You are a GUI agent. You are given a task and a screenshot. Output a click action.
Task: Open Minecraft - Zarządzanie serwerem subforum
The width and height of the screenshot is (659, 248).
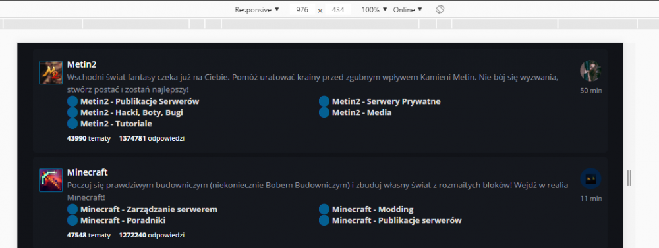point(149,209)
